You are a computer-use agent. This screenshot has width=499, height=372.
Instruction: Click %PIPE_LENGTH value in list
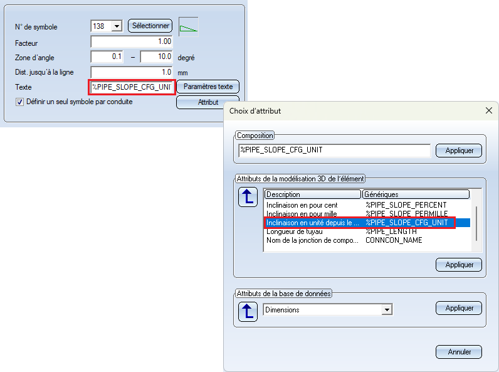point(391,231)
